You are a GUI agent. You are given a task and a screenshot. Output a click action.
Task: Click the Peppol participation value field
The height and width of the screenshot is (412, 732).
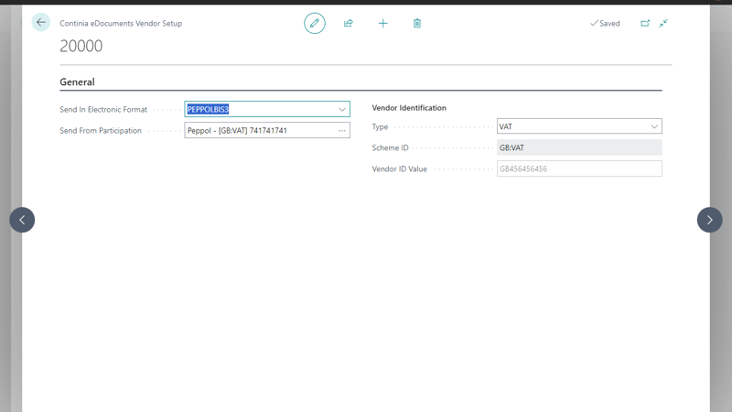point(256,131)
